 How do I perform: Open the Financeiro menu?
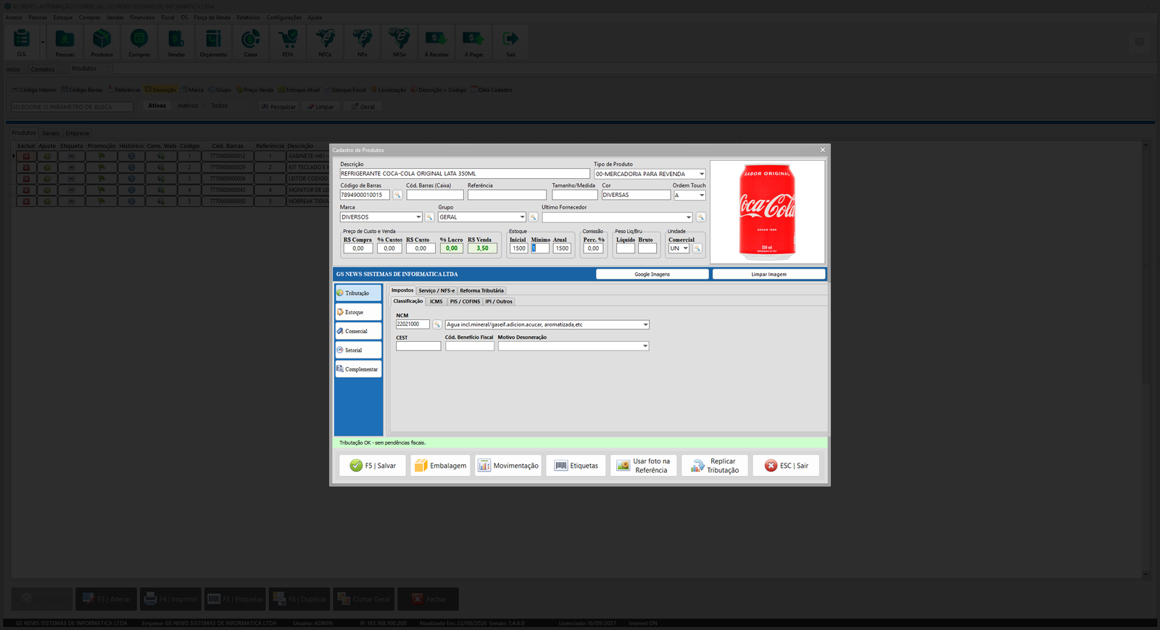click(x=142, y=17)
